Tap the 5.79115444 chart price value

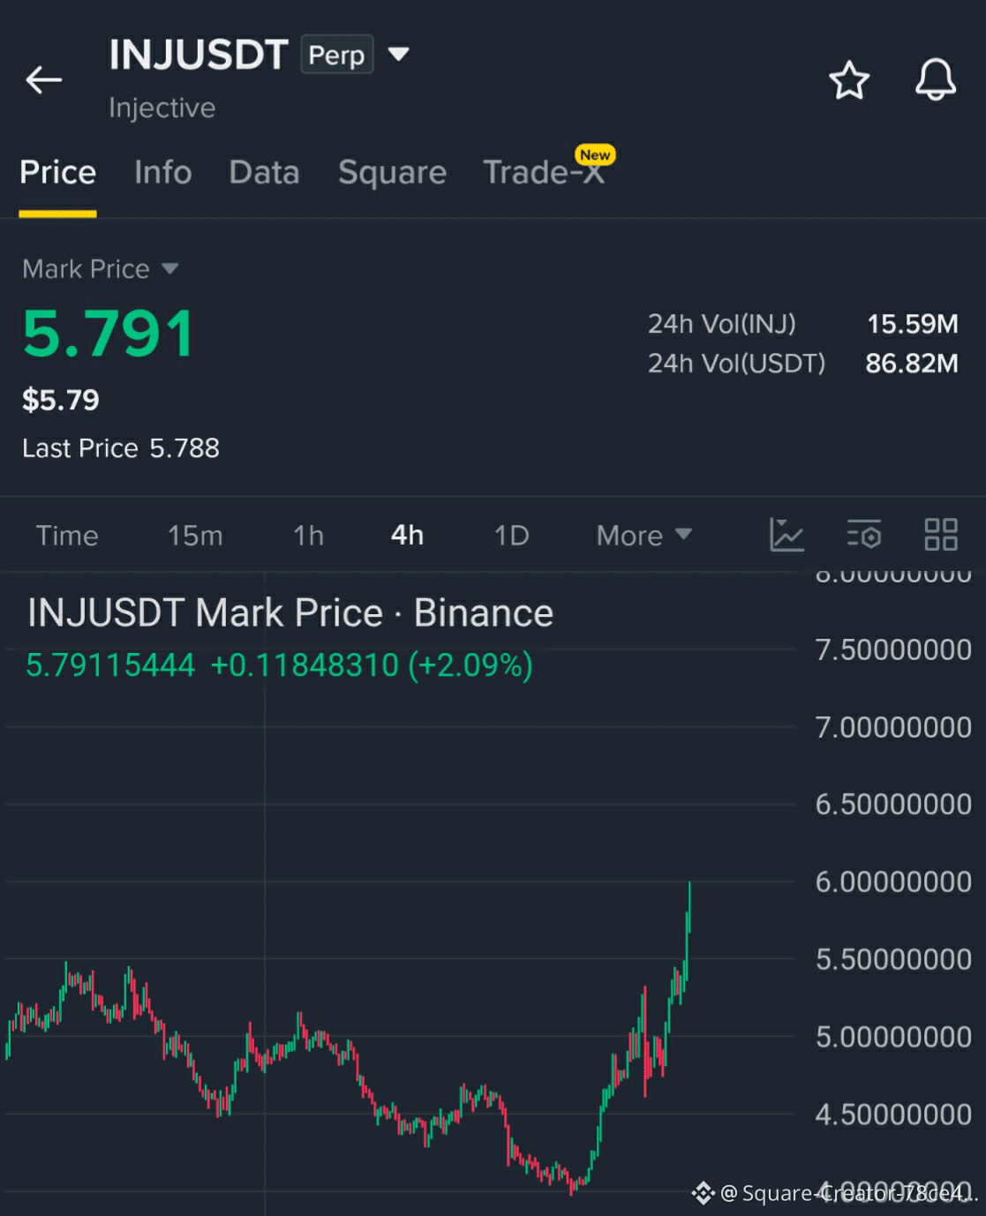click(x=110, y=664)
